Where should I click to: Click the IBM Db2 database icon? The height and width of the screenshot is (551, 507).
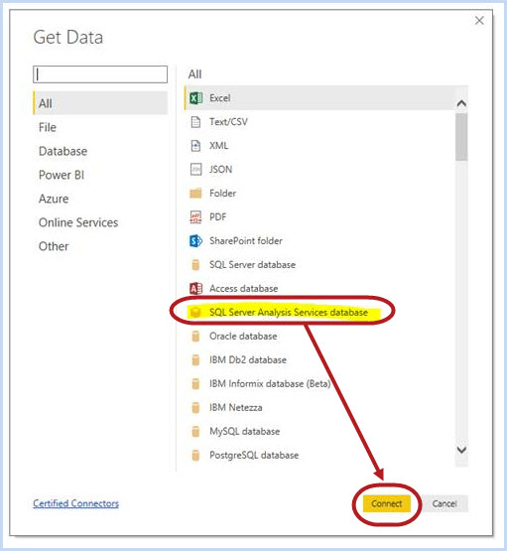point(195,359)
